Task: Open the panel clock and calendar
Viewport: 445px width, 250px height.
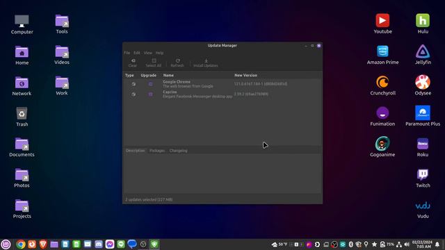Action: coord(422,244)
